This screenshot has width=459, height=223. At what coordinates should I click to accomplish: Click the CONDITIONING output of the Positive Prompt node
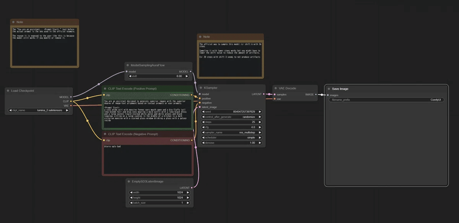coord(191,95)
